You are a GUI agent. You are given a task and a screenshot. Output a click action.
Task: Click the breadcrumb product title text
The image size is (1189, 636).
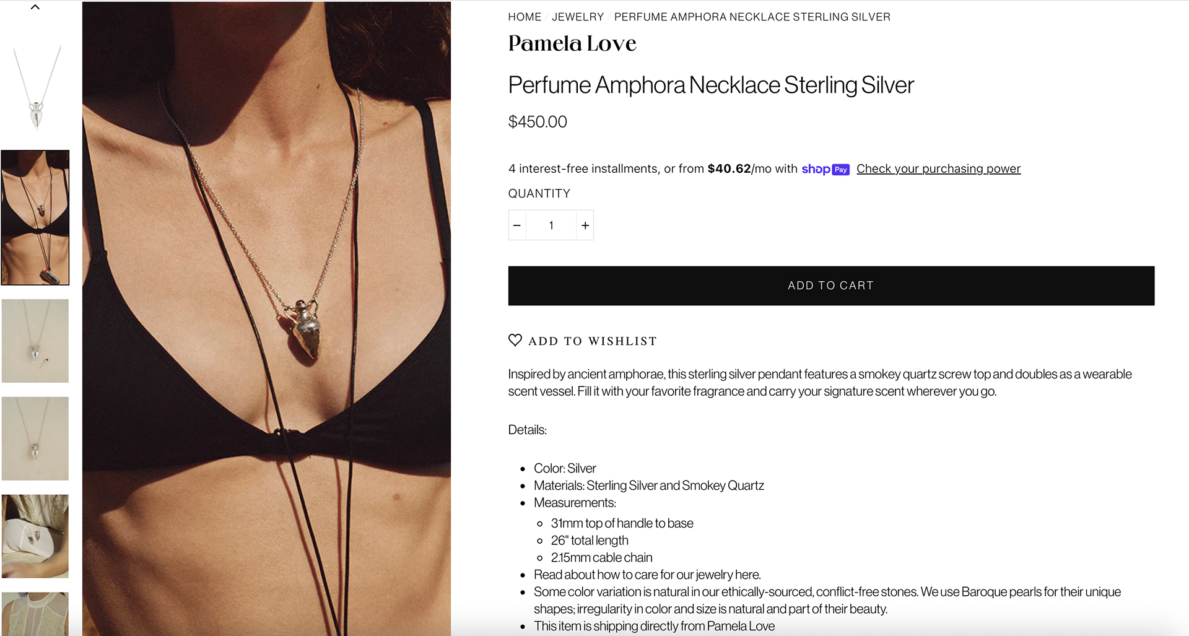coord(752,17)
